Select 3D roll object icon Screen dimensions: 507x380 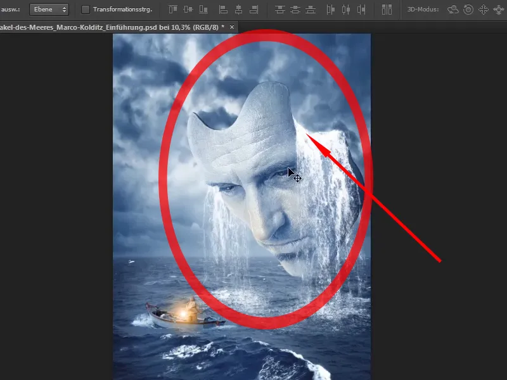pos(468,9)
